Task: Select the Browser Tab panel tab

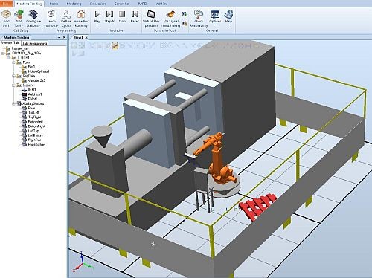Action: tap(10, 43)
